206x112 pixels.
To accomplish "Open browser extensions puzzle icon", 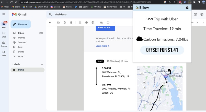I will tap(194, 2).
